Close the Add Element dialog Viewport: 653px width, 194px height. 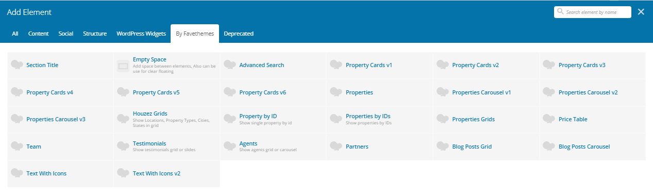(x=641, y=12)
